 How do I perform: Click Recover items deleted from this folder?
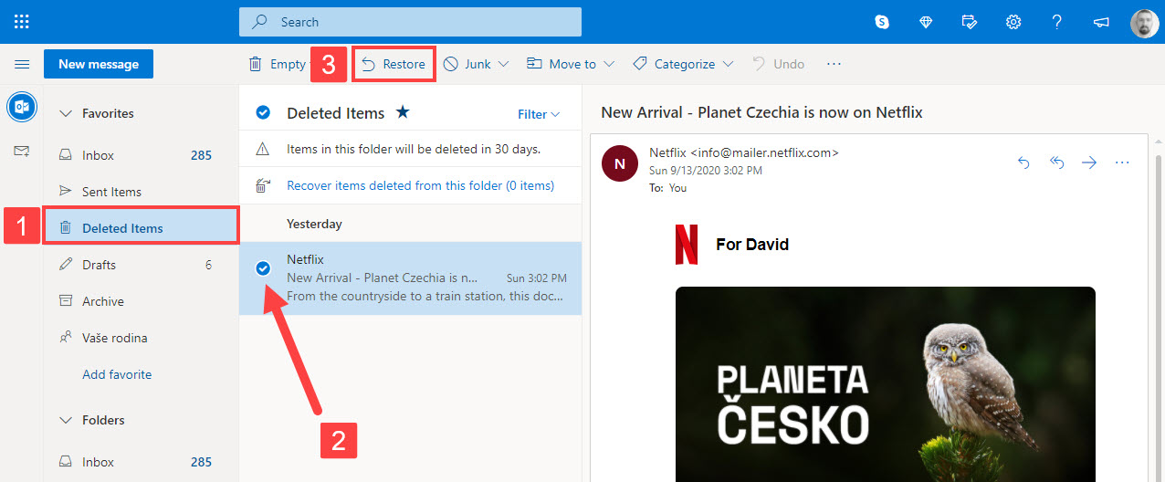(x=420, y=185)
